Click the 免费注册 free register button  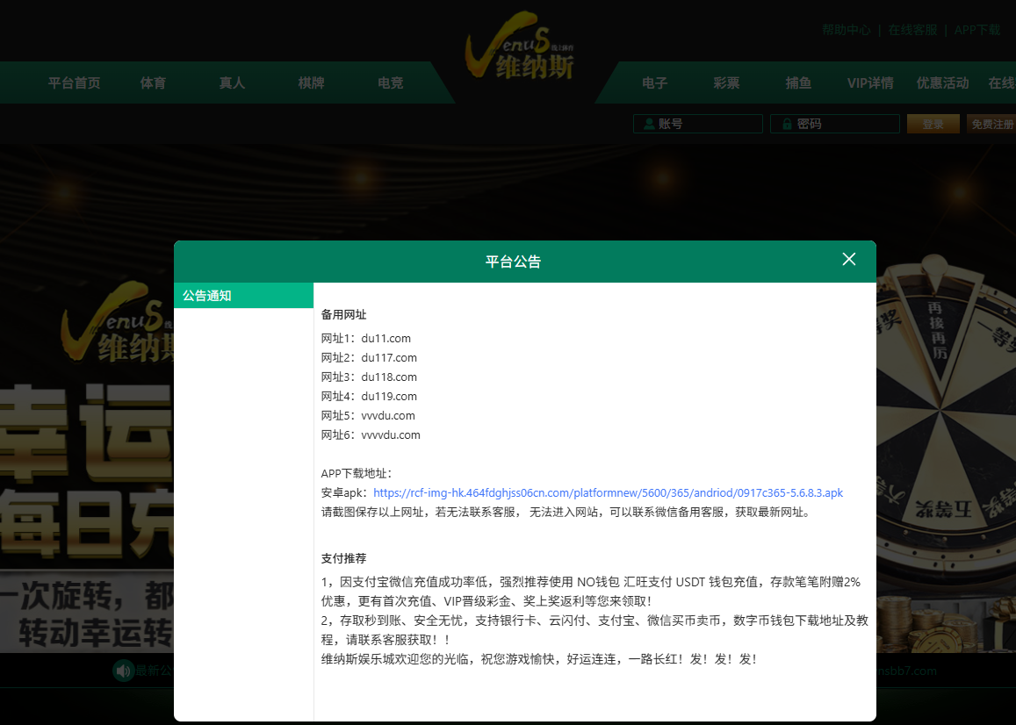point(991,123)
